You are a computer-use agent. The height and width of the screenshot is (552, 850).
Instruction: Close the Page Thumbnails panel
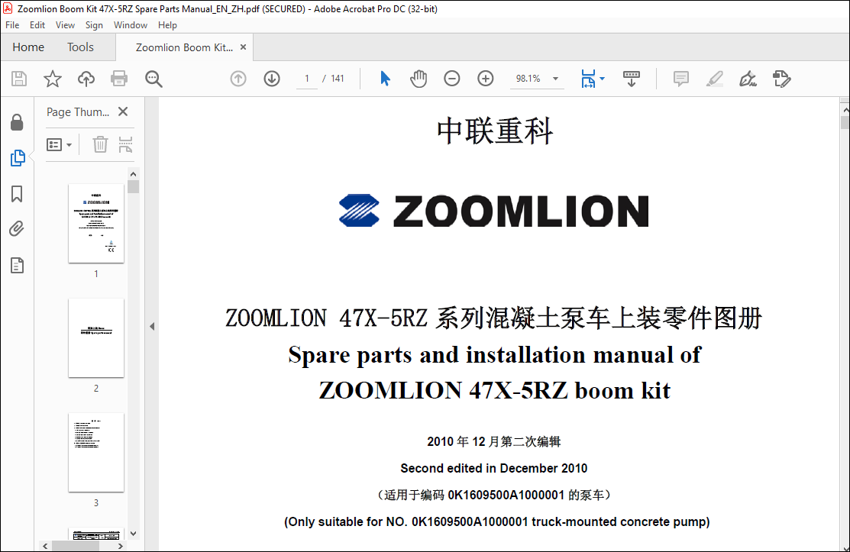123,111
